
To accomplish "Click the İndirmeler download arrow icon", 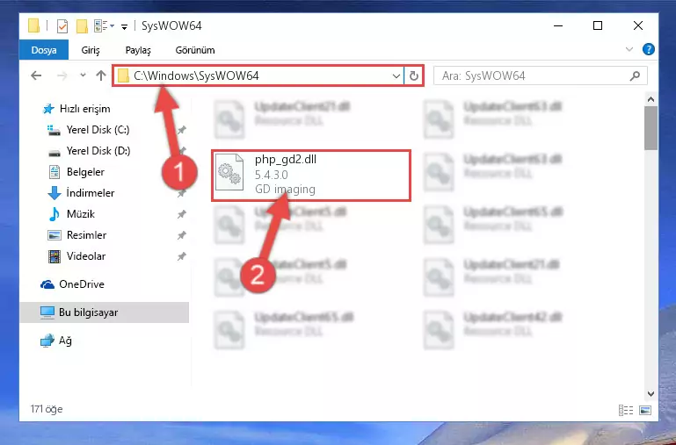I will (55, 193).
